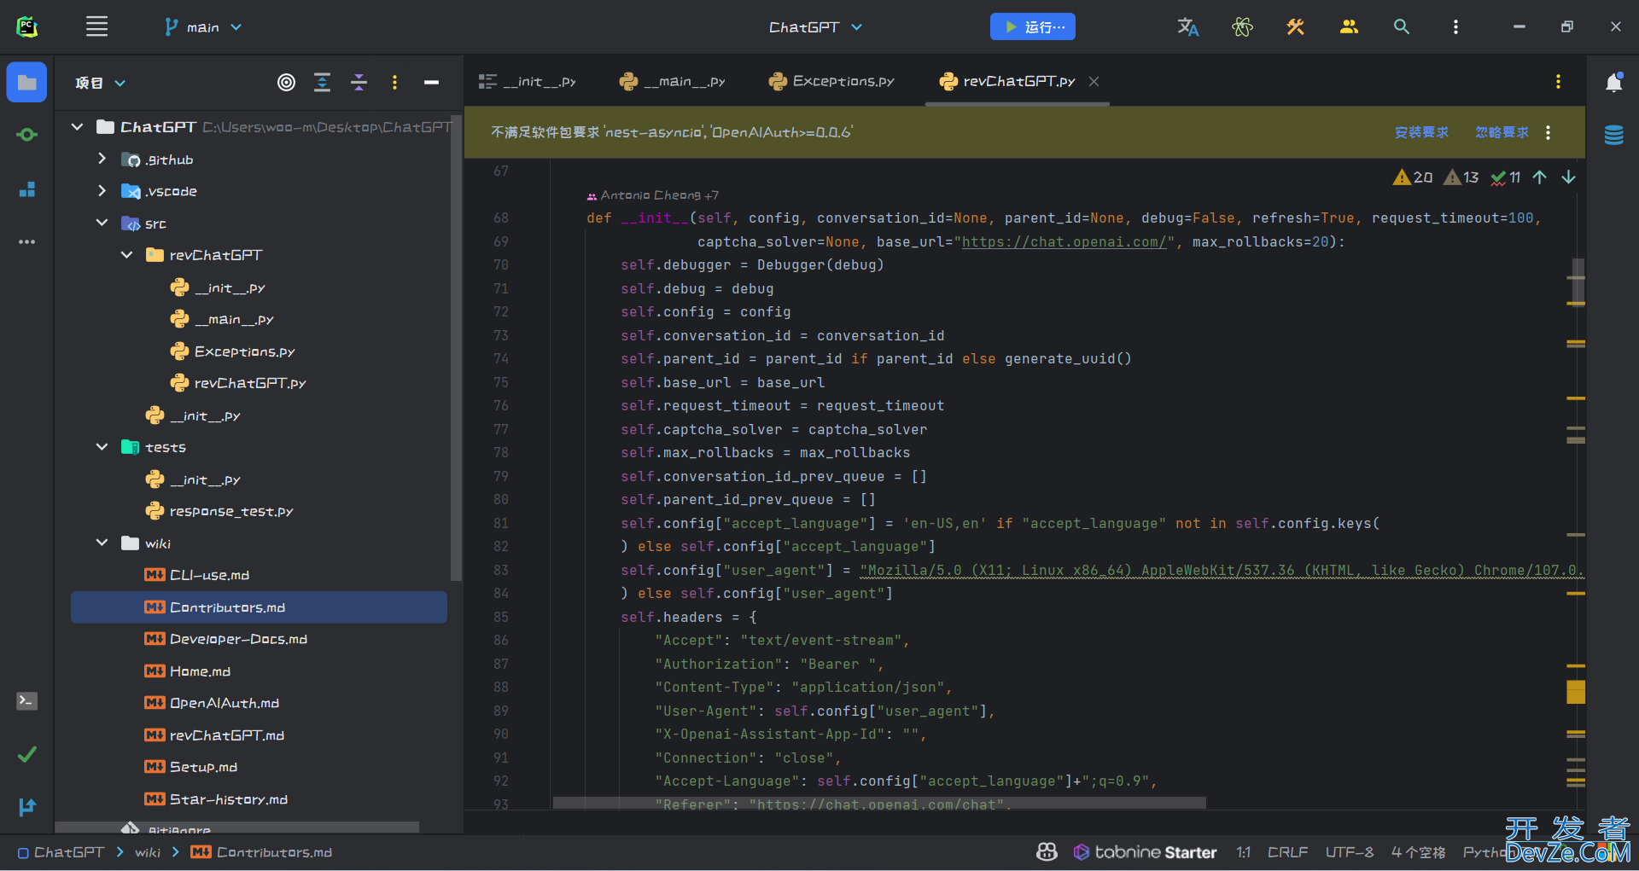
Task: Click project panel horizontal scrollbar
Action: pos(237,827)
